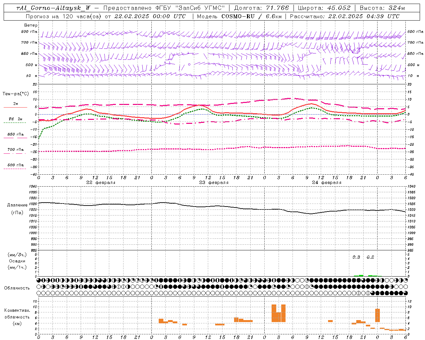Viewport: 425px width, 340px height.
Task: Click the 0.2 precipitation value
Action: pos(370,257)
